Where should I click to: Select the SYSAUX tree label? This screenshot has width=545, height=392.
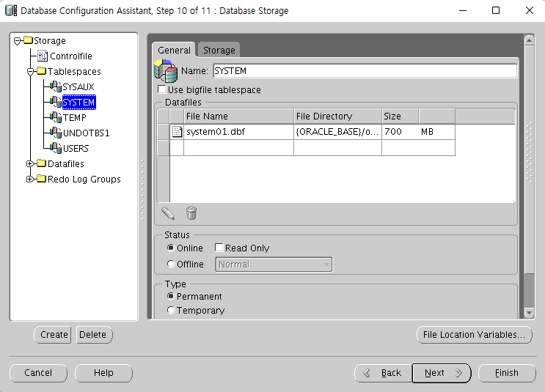(x=78, y=86)
